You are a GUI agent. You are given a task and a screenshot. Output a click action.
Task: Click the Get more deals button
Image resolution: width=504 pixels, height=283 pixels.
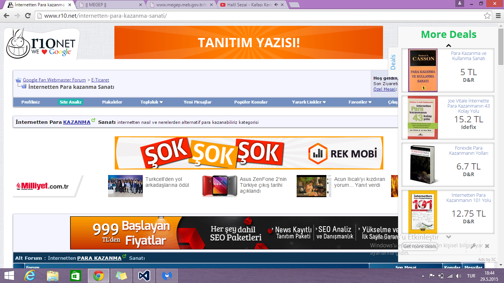[x=419, y=246]
